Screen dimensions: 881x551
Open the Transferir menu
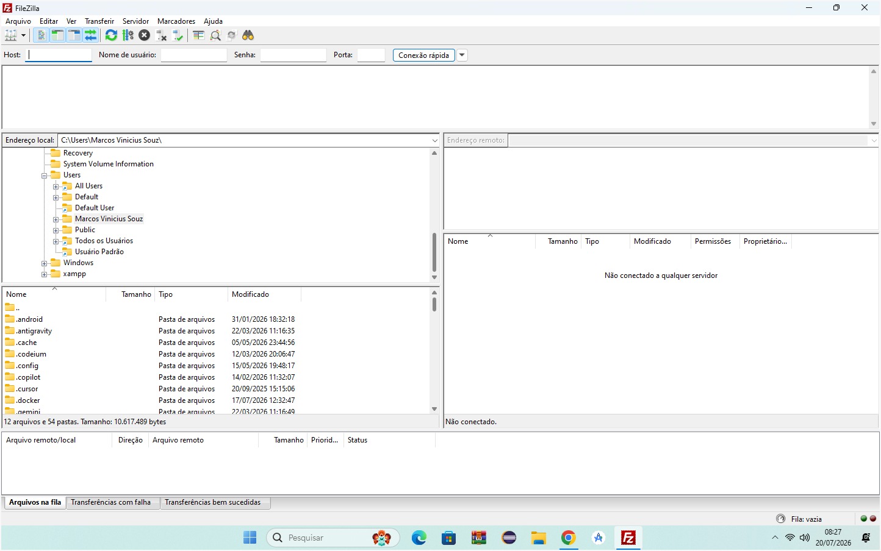pos(99,21)
